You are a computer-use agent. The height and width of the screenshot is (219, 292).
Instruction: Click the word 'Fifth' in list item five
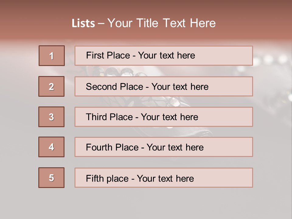94,178
